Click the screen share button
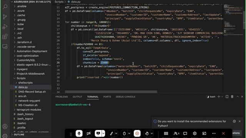The width and height of the screenshot is (246, 138). [x=98, y=133]
